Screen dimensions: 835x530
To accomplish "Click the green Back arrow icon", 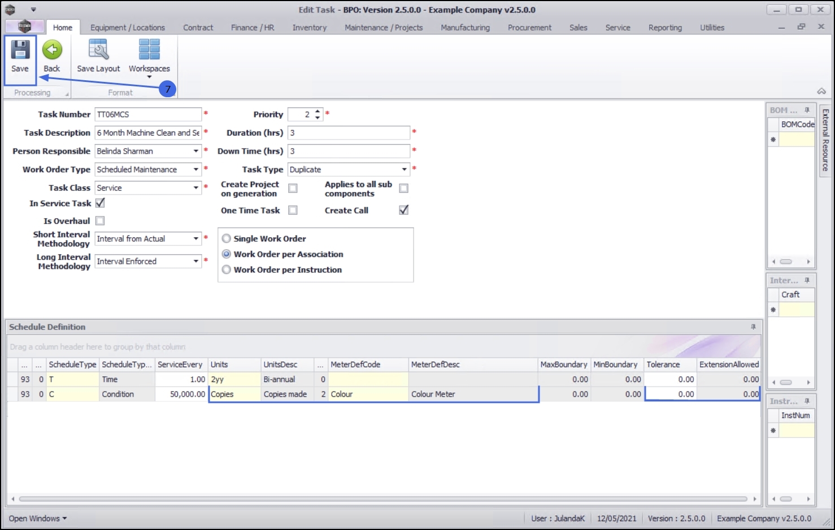I will point(52,50).
